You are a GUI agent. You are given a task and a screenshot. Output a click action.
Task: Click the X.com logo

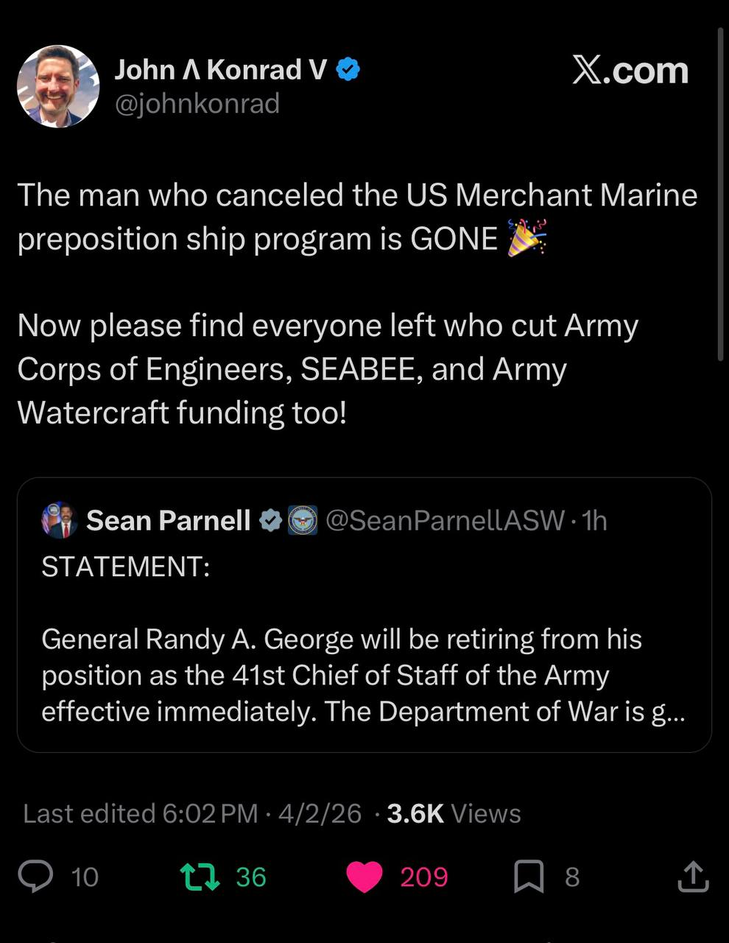coord(630,71)
